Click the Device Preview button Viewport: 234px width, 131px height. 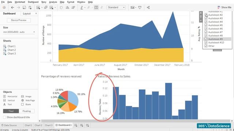coord(19,20)
